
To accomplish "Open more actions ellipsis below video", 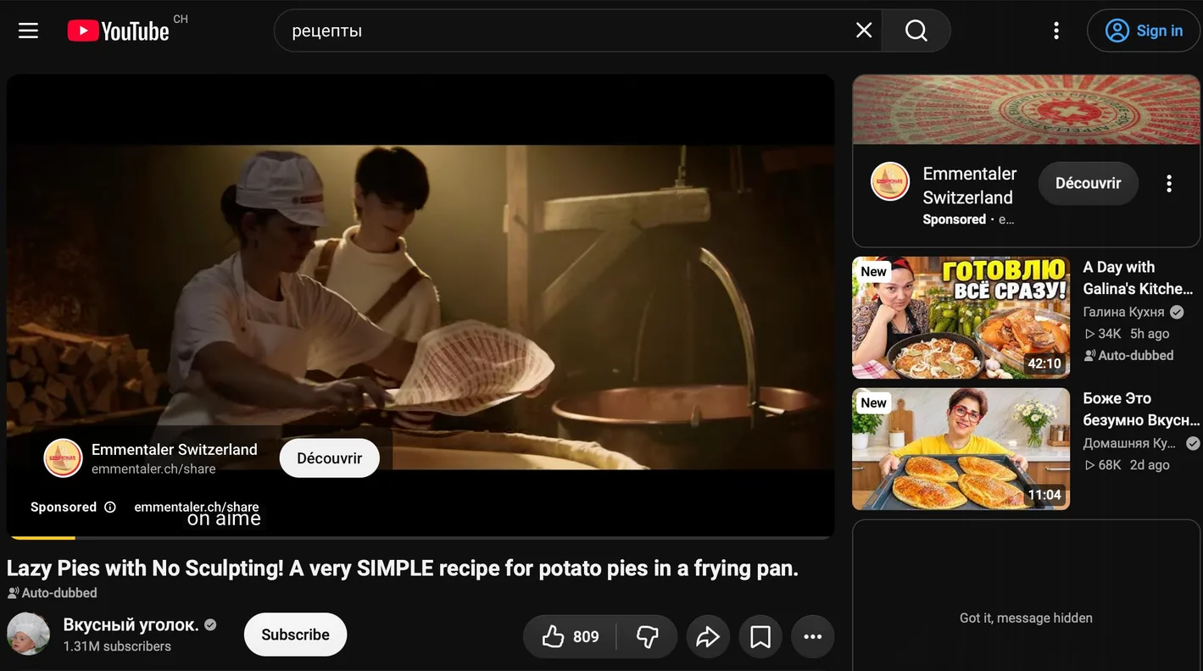I will [813, 636].
